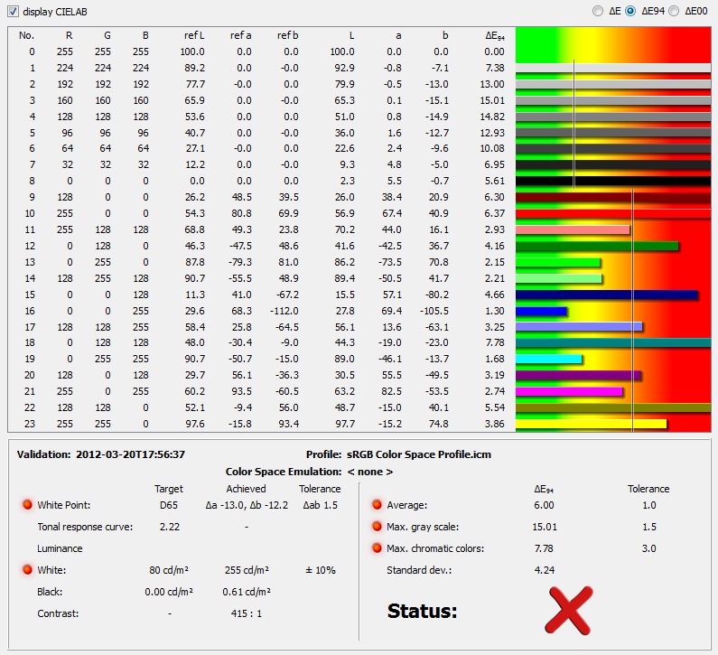Click the red indicator next to Average
Screen dimensions: 718x655
[x=377, y=505]
